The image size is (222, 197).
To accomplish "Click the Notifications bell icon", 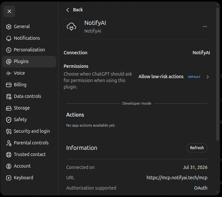I will pyautogui.click(x=9, y=38).
